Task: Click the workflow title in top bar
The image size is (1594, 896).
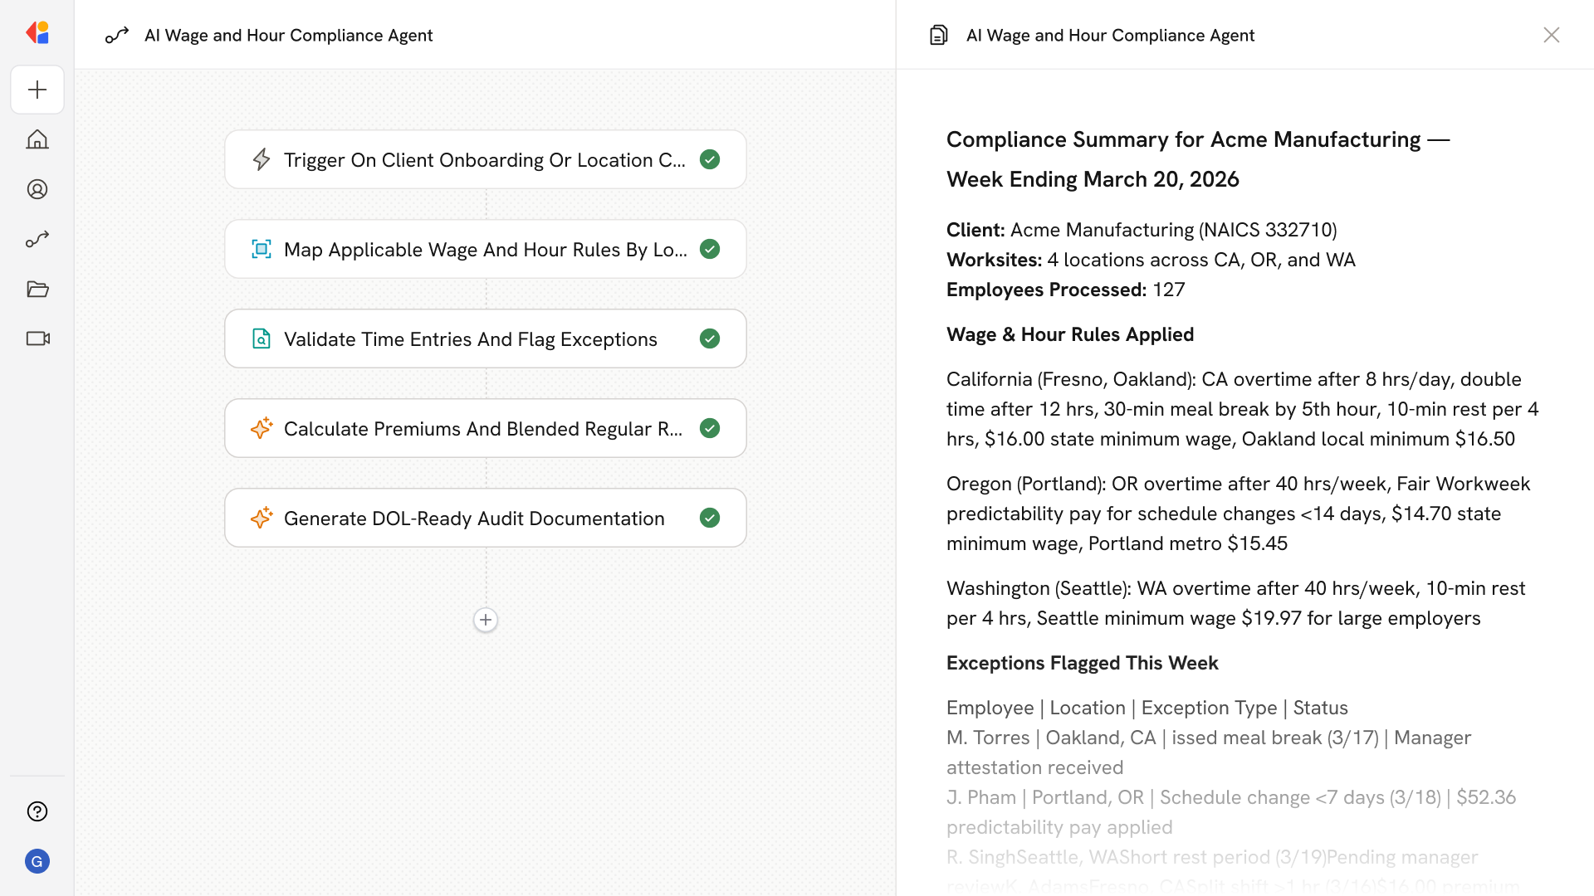Action: click(288, 35)
